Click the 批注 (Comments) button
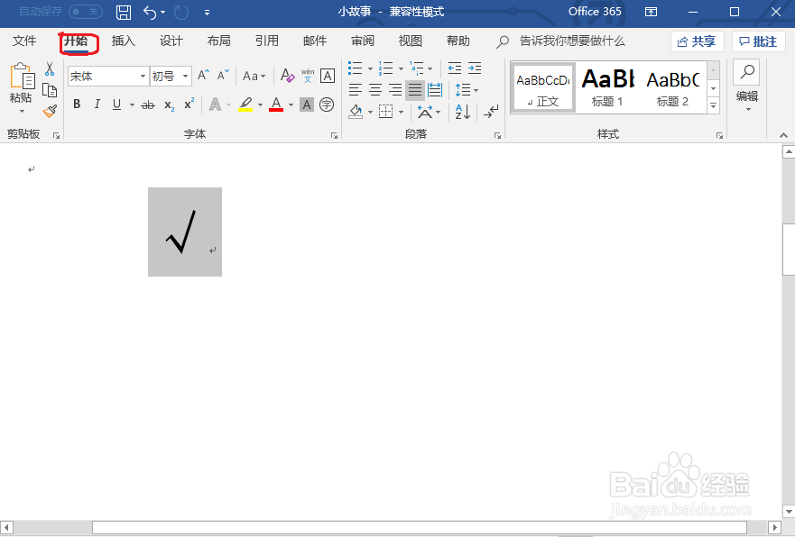The image size is (795, 537). click(760, 41)
